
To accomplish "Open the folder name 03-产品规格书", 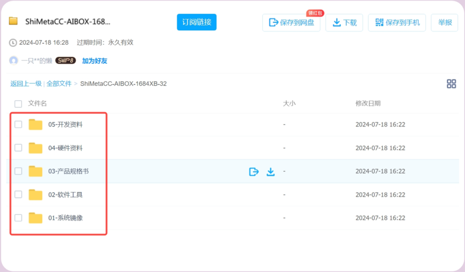I will tap(69, 171).
